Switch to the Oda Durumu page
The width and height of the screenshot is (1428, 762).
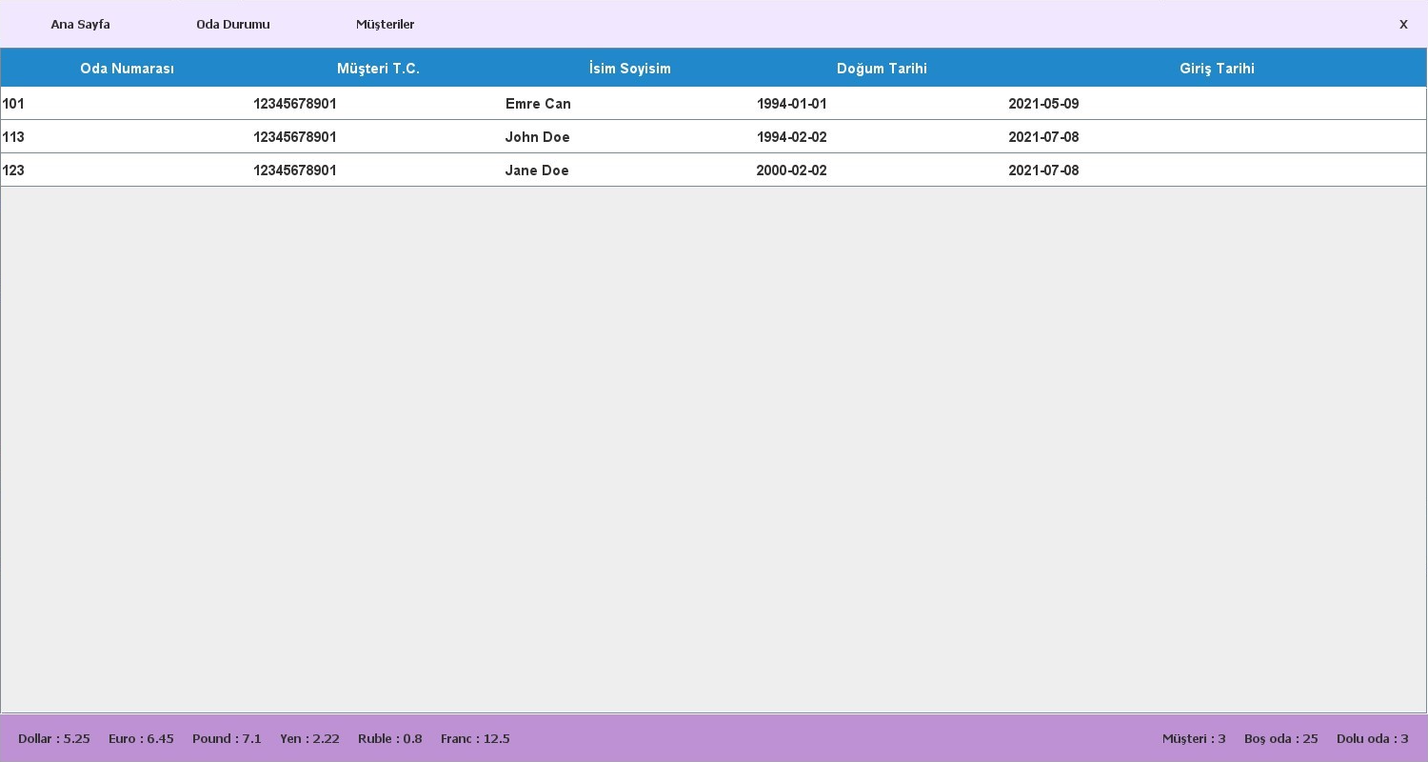tap(233, 24)
